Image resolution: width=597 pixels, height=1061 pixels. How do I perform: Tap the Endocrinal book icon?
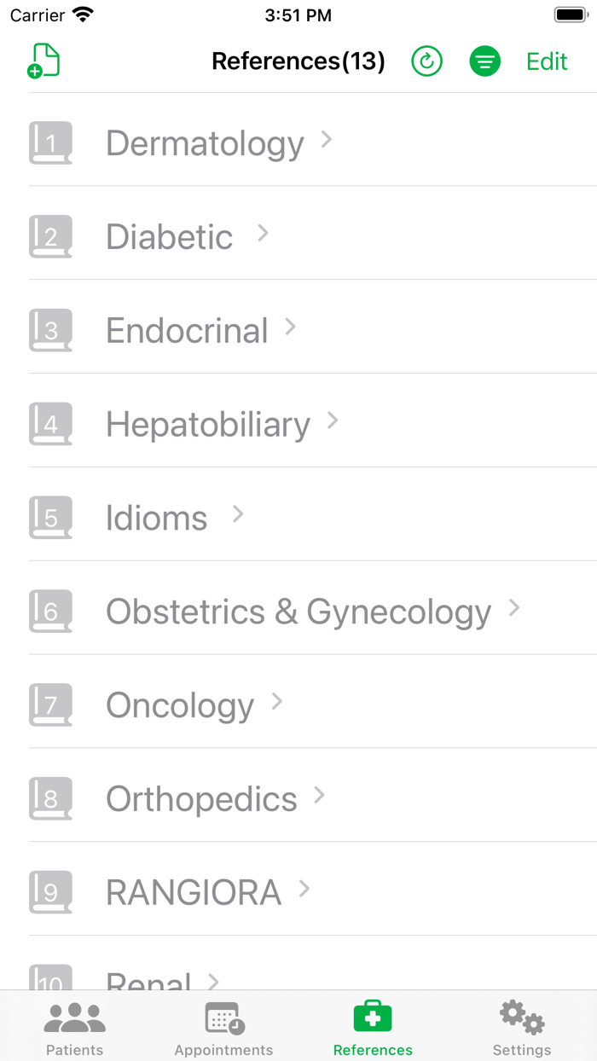point(50,330)
